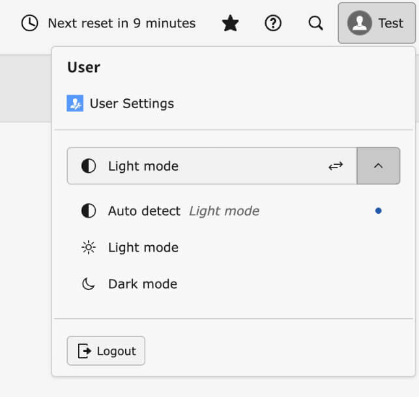
Task: Click the moon icon for Dark mode
Action: click(x=88, y=284)
